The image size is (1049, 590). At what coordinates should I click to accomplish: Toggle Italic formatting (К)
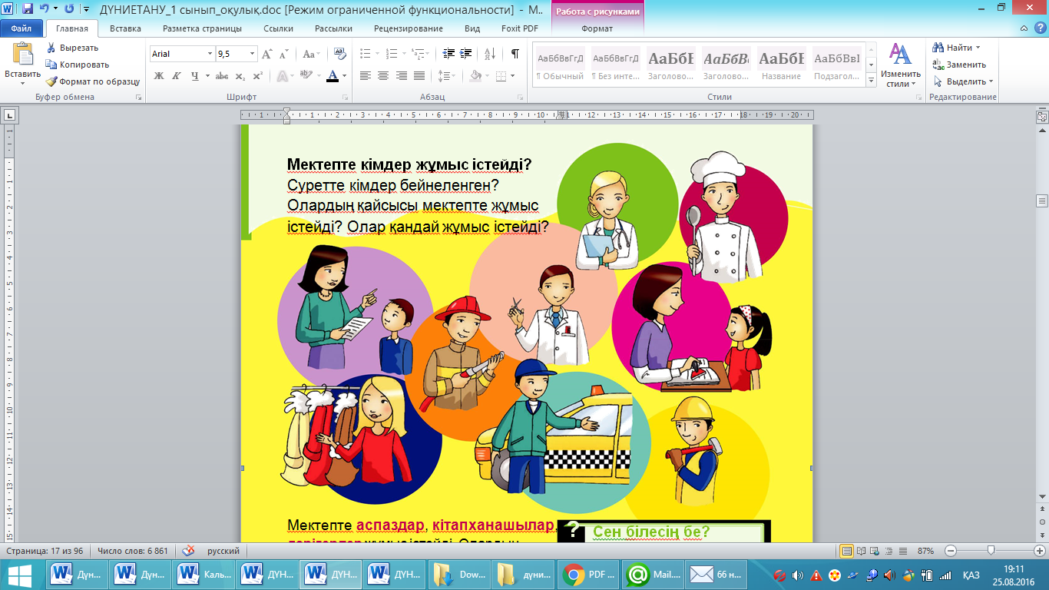point(177,76)
